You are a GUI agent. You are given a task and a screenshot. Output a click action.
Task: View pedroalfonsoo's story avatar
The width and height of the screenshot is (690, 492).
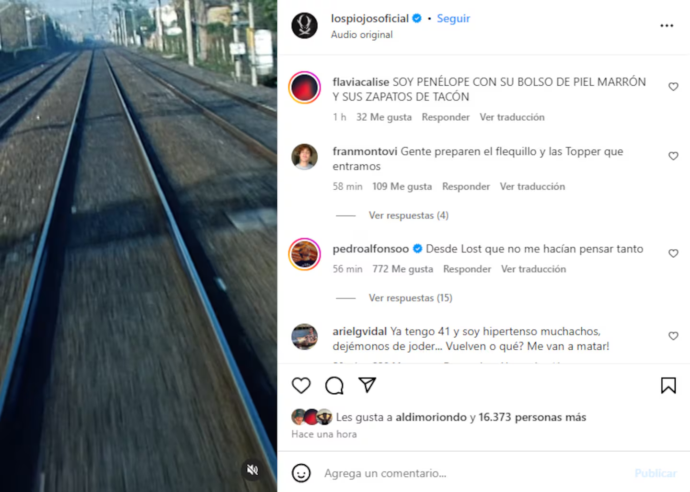pyautogui.click(x=305, y=254)
